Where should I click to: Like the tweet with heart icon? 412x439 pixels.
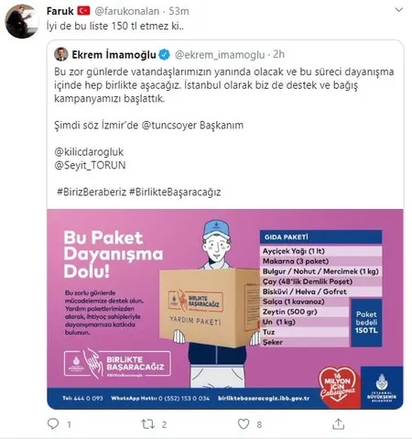(x=244, y=424)
